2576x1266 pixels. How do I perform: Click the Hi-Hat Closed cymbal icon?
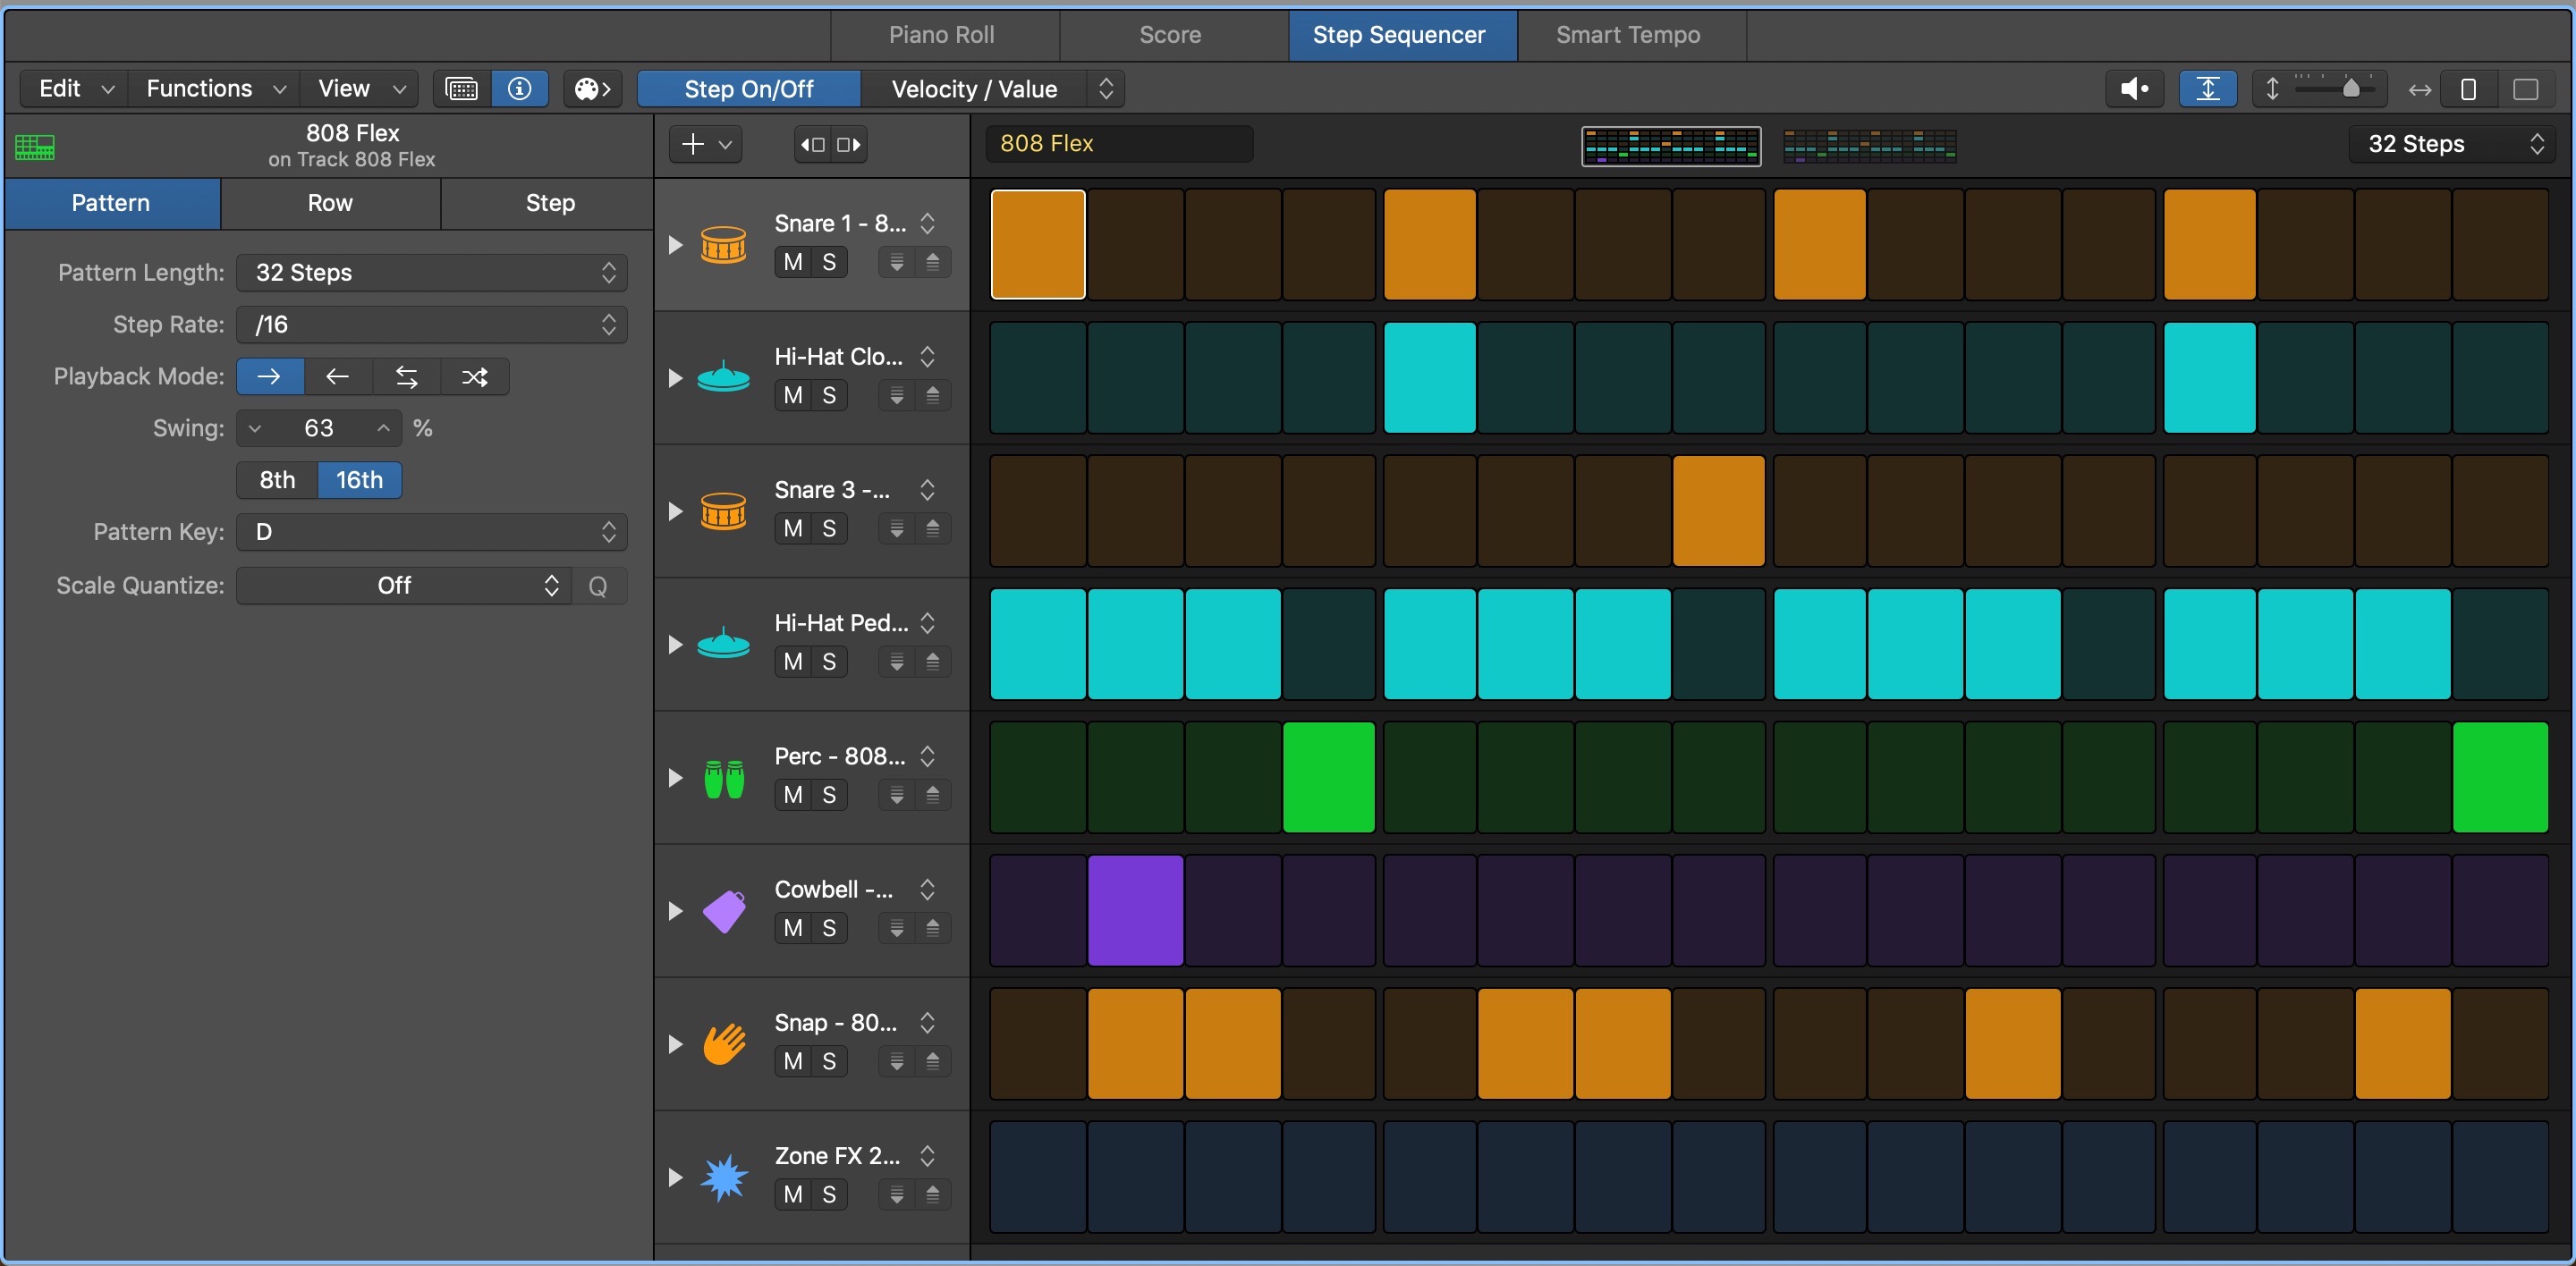point(724,377)
